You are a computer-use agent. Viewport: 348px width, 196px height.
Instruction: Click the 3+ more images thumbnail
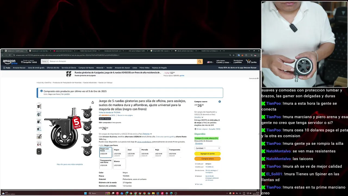pyautogui.click(x=39, y=151)
